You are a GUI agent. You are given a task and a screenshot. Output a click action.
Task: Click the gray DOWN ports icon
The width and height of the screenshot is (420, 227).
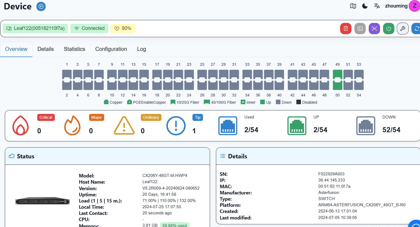click(366, 126)
